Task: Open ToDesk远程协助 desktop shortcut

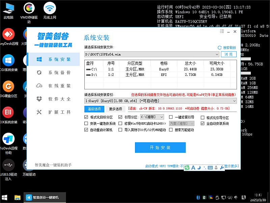Action: [x=8, y=143]
